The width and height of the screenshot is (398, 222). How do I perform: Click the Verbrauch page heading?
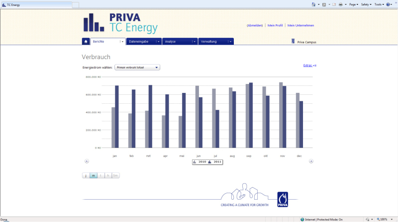(x=96, y=57)
